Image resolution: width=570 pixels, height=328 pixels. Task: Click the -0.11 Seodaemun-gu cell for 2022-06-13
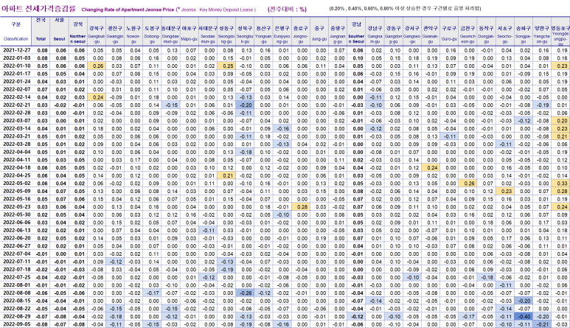point(208,230)
